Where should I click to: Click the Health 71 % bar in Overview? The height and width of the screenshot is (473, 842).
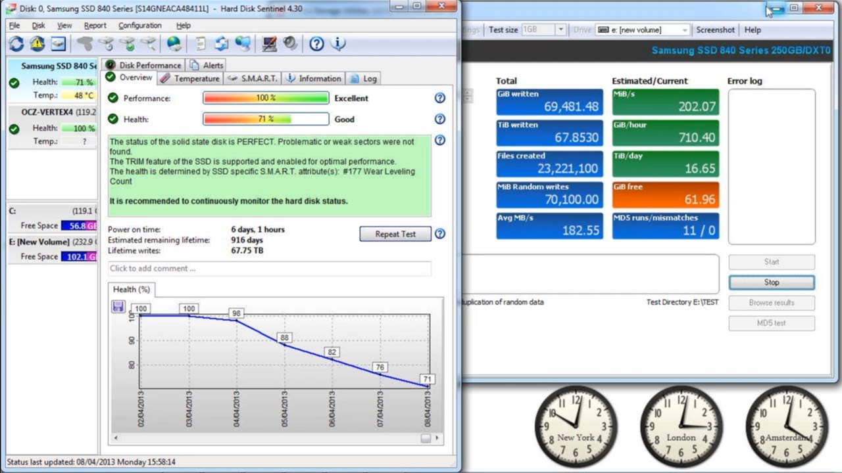pyautogui.click(x=266, y=119)
